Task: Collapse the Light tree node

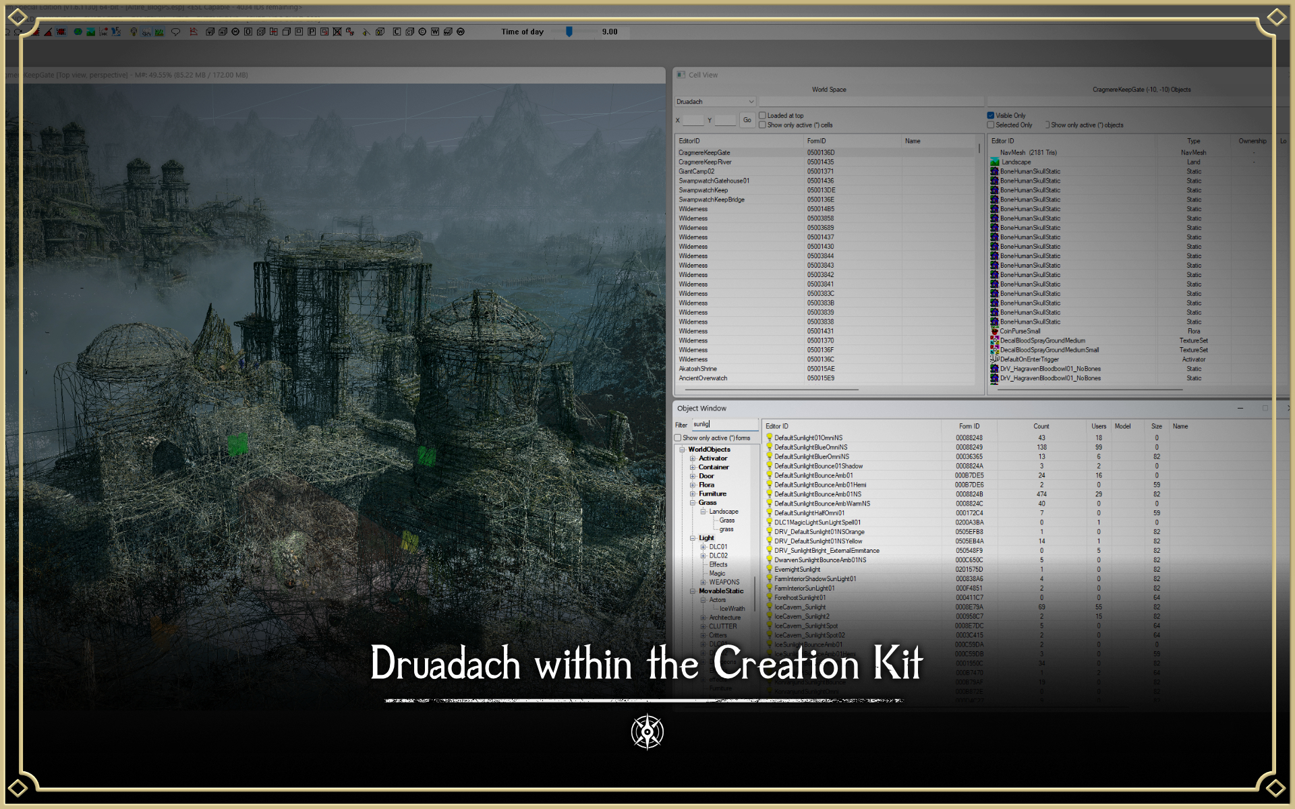Action: click(693, 538)
